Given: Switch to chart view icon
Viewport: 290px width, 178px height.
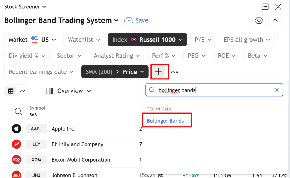Looking at the screenshot, I should (23, 91).
